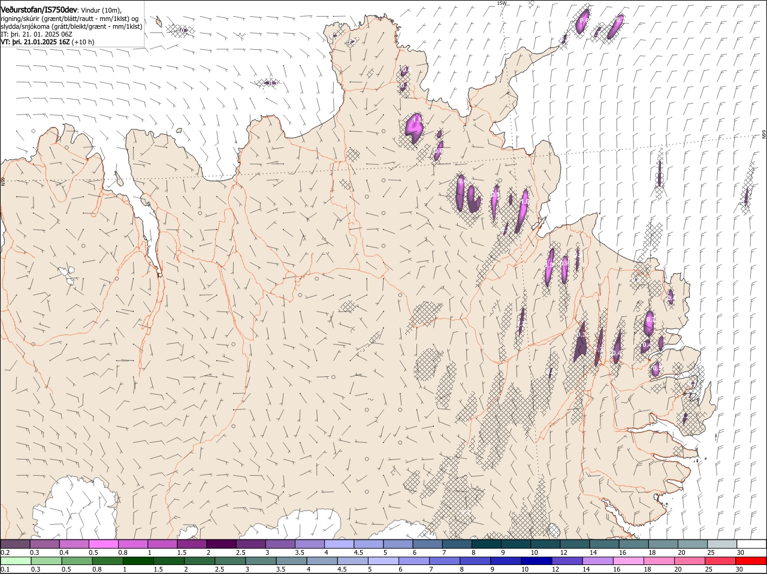767x574 pixels.
Task: Select the teal swatch above 12 in the upper legend
Action: click(x=573, y=544)
